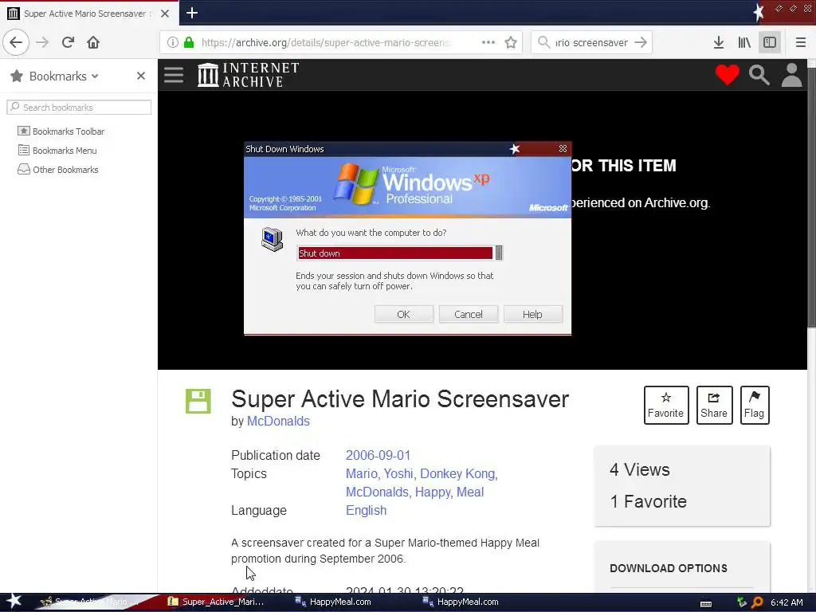Open a new tab with the plus button

click(x=191, y=13)
